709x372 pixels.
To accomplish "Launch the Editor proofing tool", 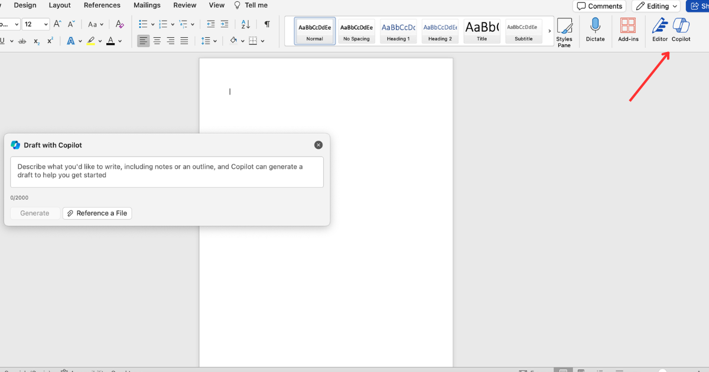I will click(659, 30).
